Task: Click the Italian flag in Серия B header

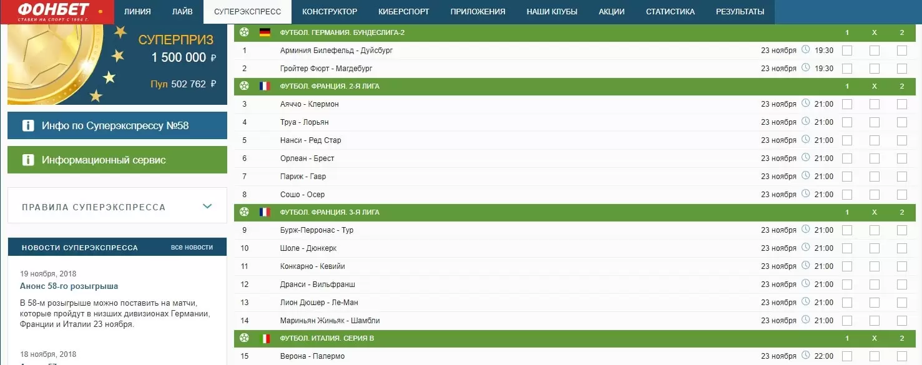Action: click(265, 339)
